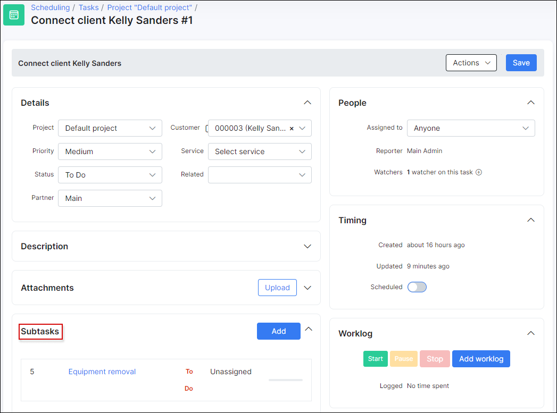
Task: Open the Actions menu
Action: 471,63
